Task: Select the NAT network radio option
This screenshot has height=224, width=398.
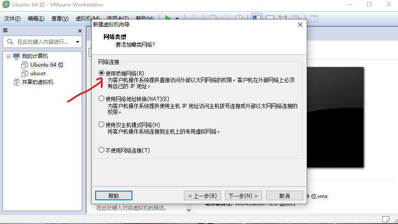Action: click(x=101, y=99)
